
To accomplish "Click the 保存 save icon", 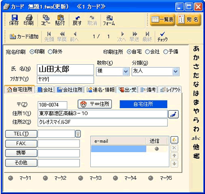I will (x=14, y=20).
